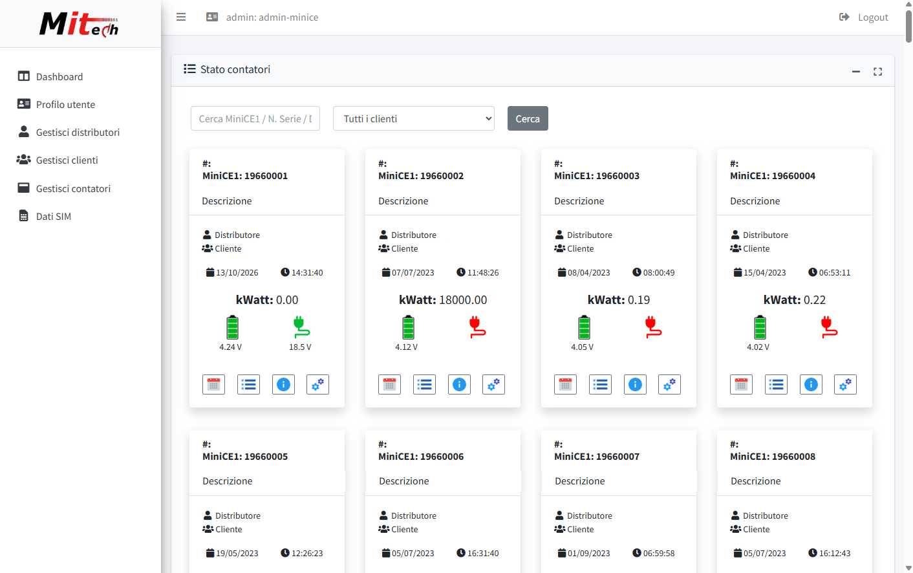This screenshot has height=573, width=913.
Task: Show info icon for MiniCE1 19660004
Action: point(811,384)
